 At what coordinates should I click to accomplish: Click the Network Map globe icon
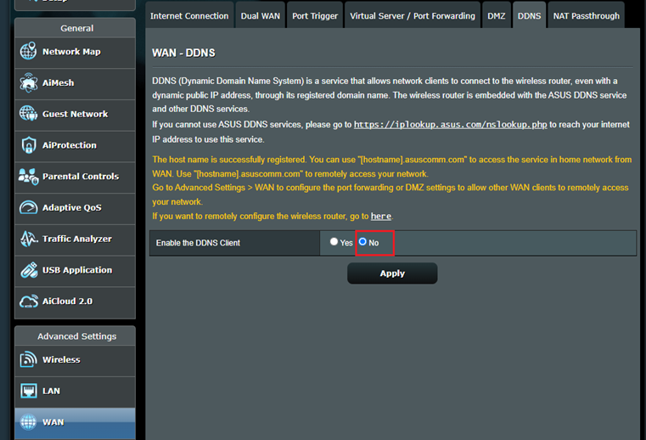28,51
